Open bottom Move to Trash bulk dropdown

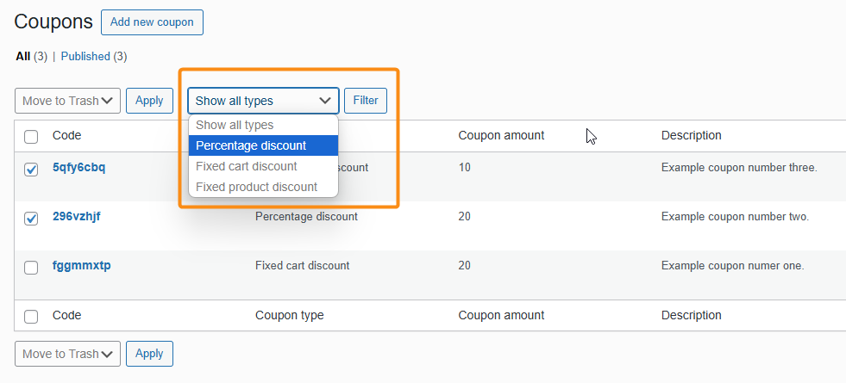[67, 354]
